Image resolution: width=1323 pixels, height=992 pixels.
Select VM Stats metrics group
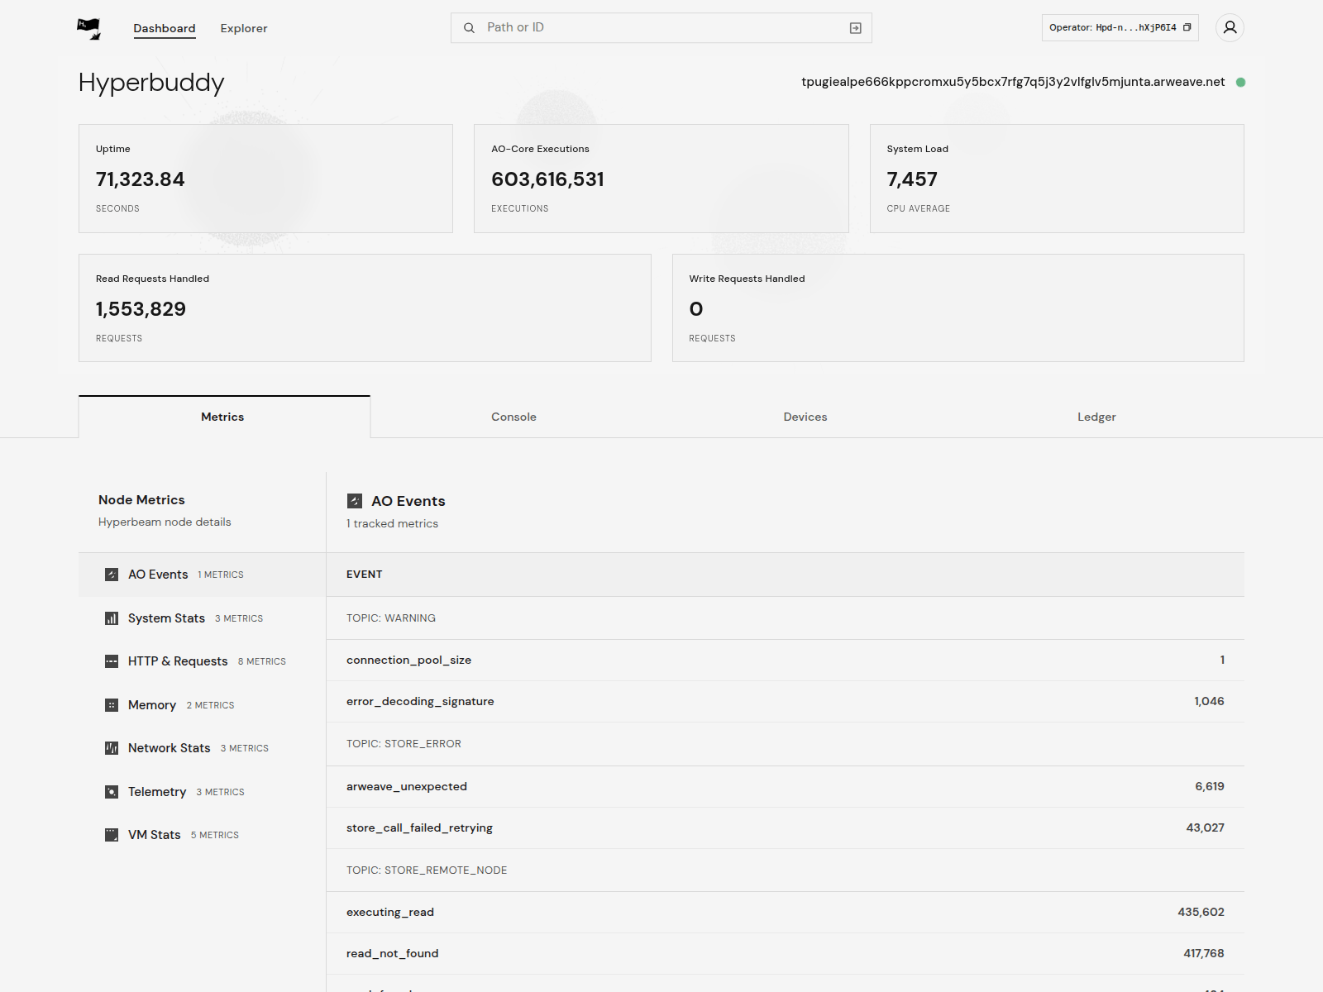pos(203,835)
